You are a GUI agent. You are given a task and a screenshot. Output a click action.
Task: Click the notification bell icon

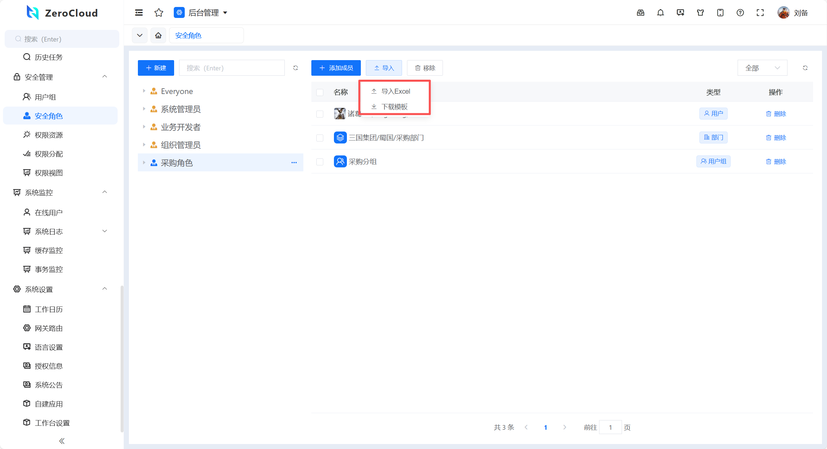[x=660, y=13]
